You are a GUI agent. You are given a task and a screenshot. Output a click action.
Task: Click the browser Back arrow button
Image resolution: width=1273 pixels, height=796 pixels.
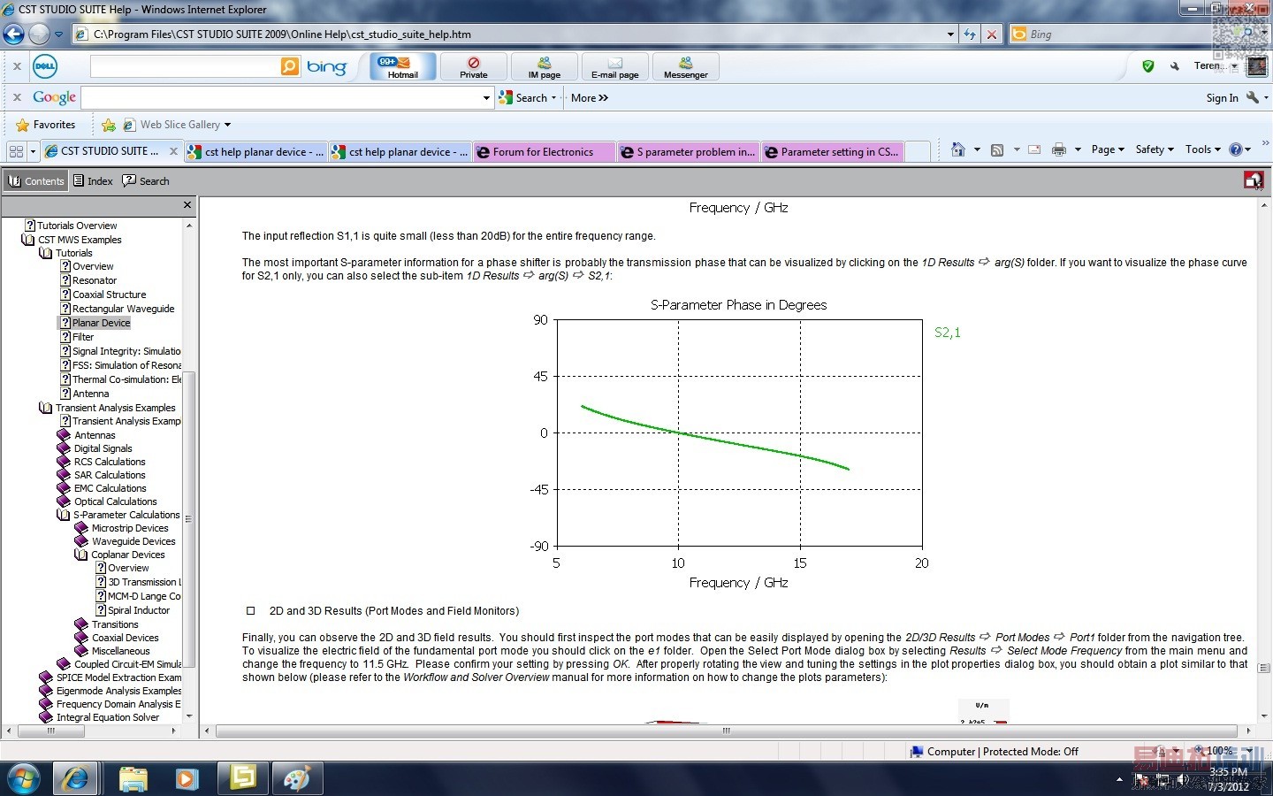pyautogui.click(x=14, y=34)
